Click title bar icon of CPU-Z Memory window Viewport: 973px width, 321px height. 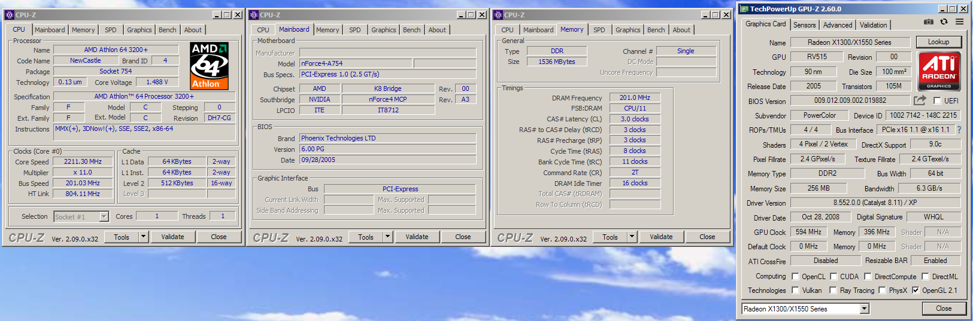pyautogui.click(x=498, y=15)
